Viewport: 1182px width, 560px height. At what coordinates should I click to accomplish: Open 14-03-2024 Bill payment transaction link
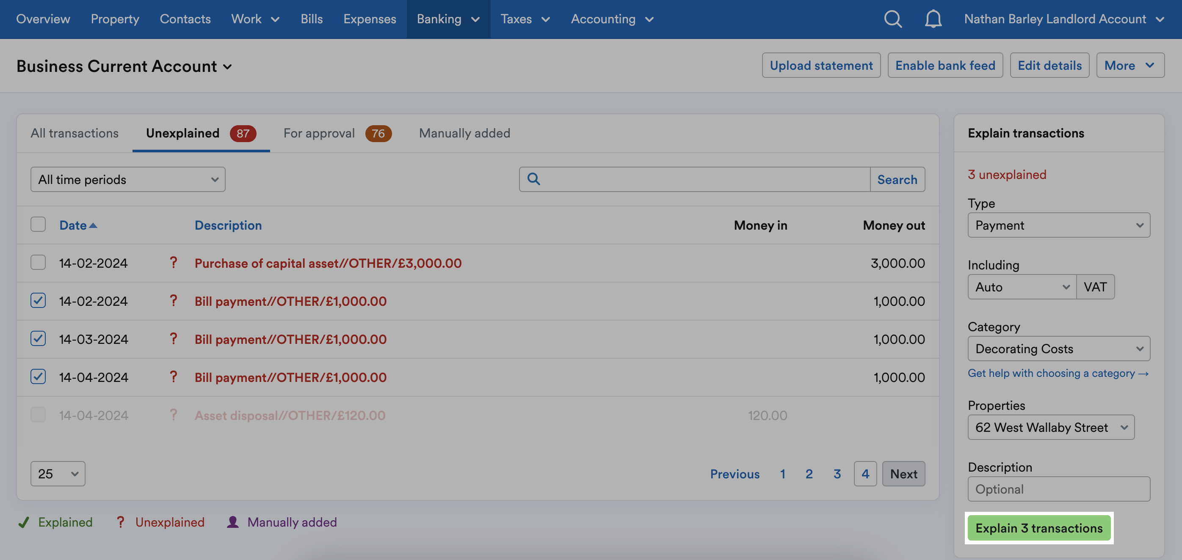pyautogui.click(x=290, y=339)
